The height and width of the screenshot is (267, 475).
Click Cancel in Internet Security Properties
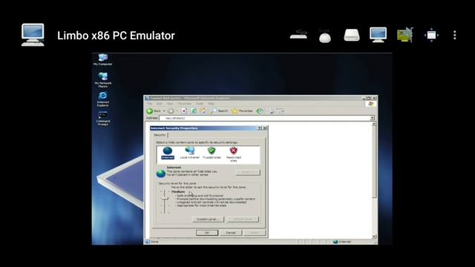(x=231, y=232)
